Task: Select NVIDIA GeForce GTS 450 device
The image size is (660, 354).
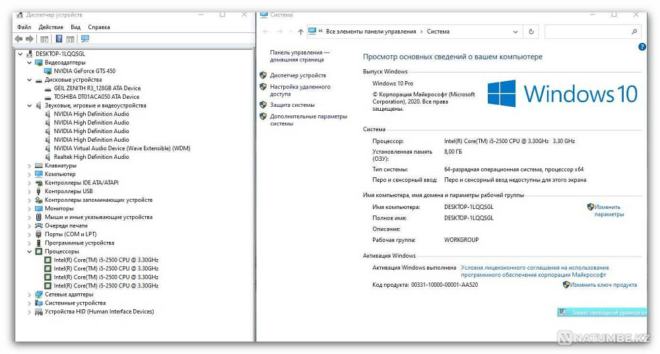Action: 84,71
